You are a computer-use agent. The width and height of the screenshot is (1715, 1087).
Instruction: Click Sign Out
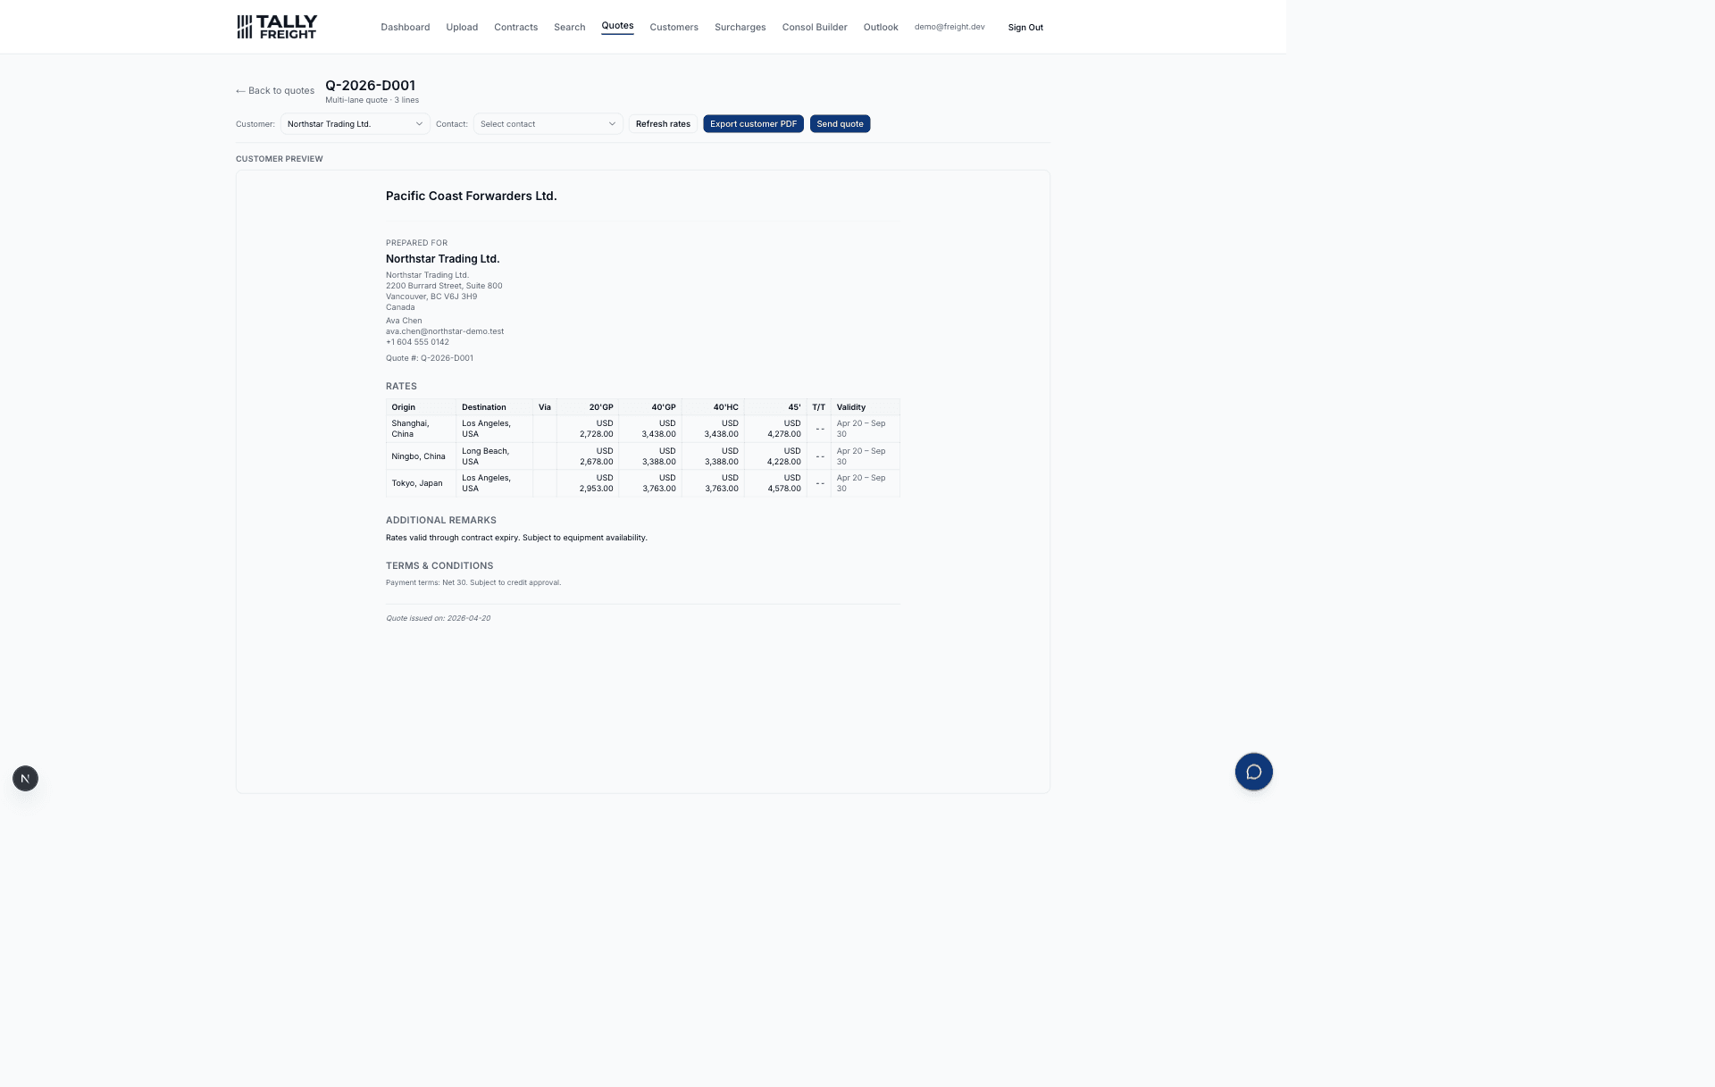click(x=1025, y=28)
